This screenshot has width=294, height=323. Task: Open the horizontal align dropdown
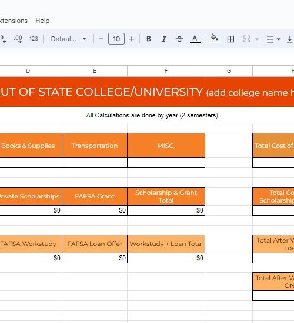tap(273, 39)
